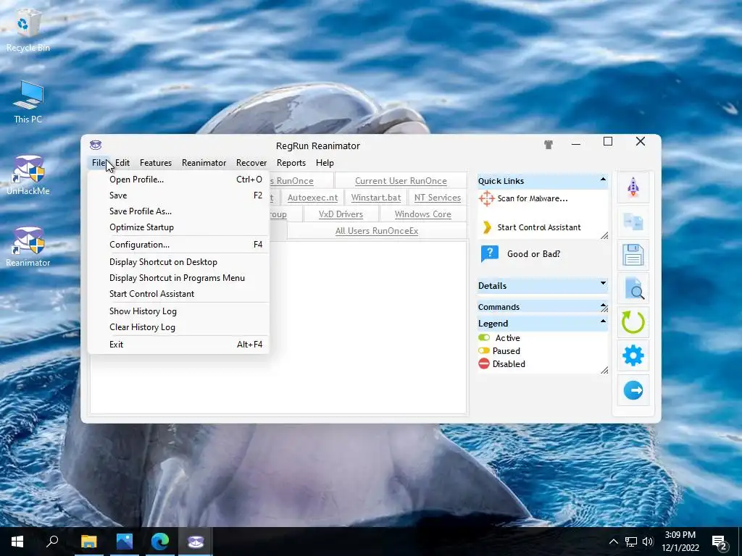Click the yellow Paused legend icon
Screen dimensions: 742x556
click(x=483, y=351)
